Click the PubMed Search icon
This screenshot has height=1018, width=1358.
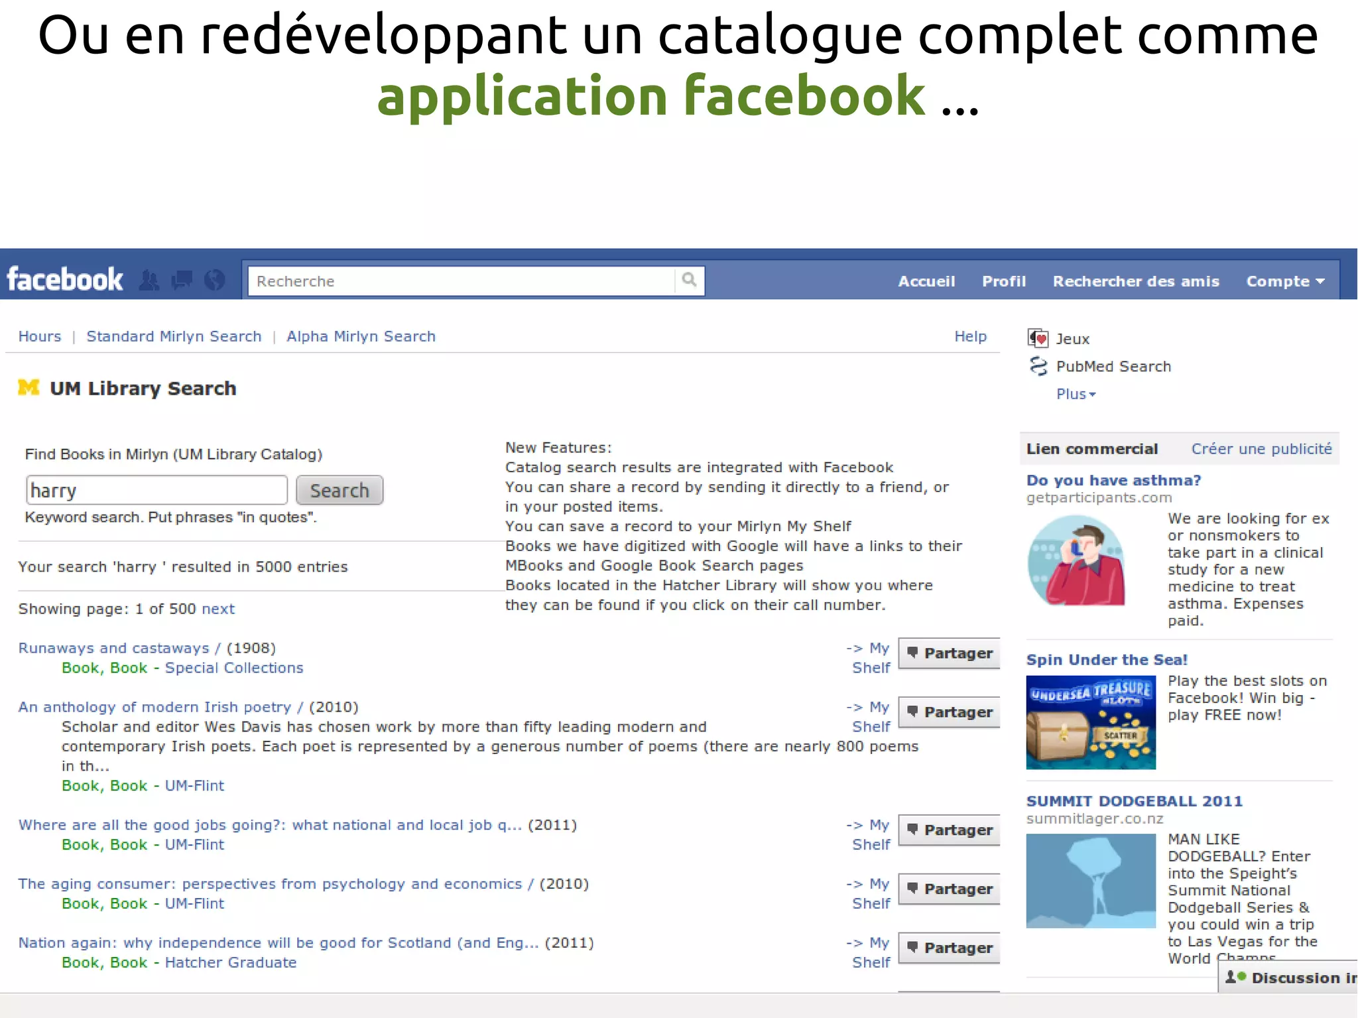[1038, 366]
